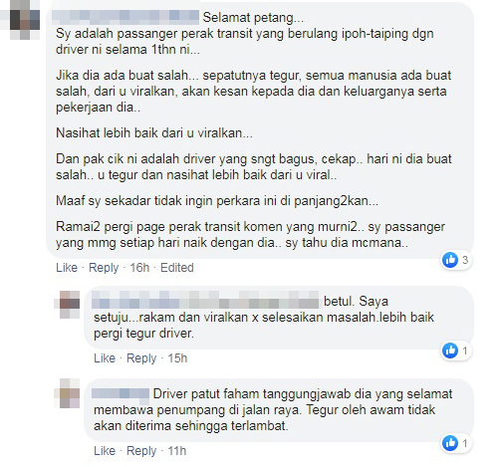Like the 'Selamat petang' main comment
The height and width of the screenshot is (467, 500).
click(x=67, y=268)
